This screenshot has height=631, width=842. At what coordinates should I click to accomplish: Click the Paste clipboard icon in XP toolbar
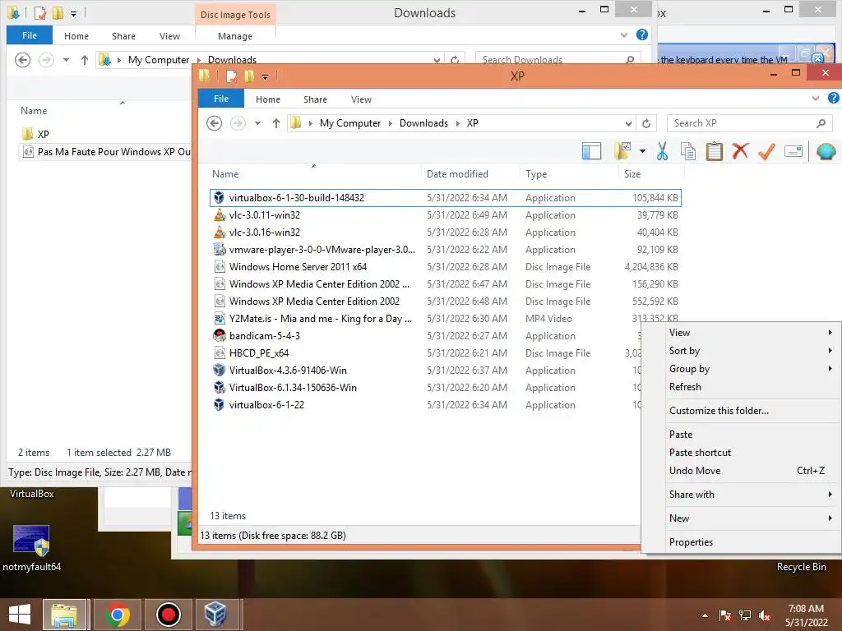point(715,151)
